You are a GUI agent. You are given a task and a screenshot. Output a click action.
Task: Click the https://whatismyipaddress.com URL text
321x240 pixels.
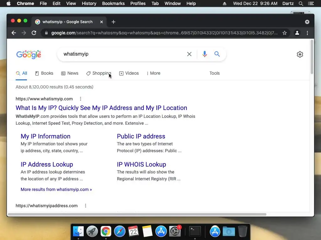pyautogui.click(x=47, y=206)
